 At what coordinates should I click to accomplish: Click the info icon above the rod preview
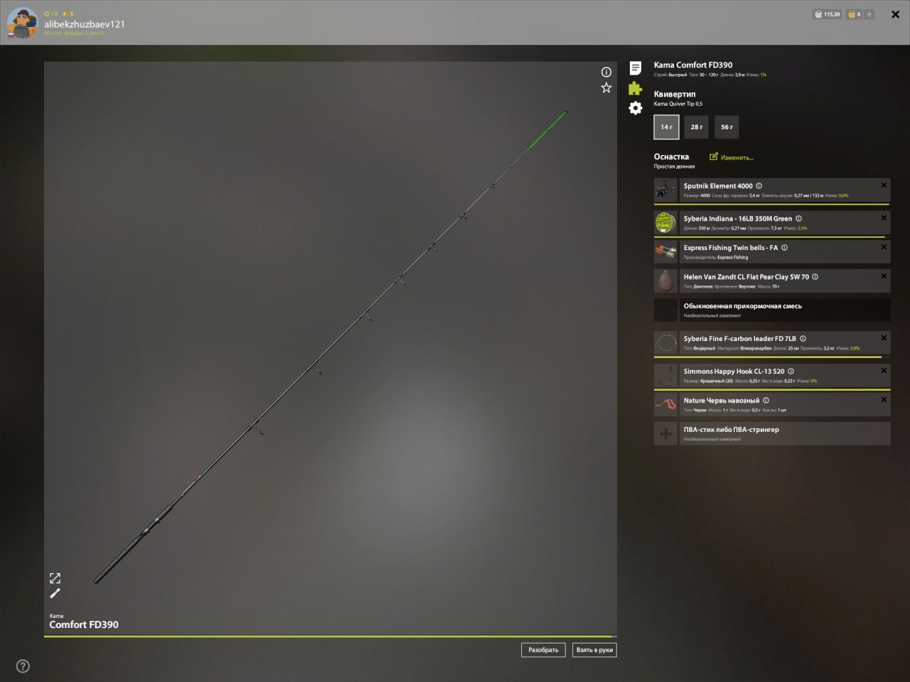pyautogui.click(x=606, y=72)
